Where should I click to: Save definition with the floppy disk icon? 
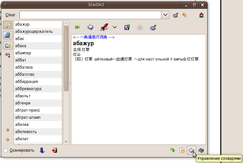click(x=127, y=28)
